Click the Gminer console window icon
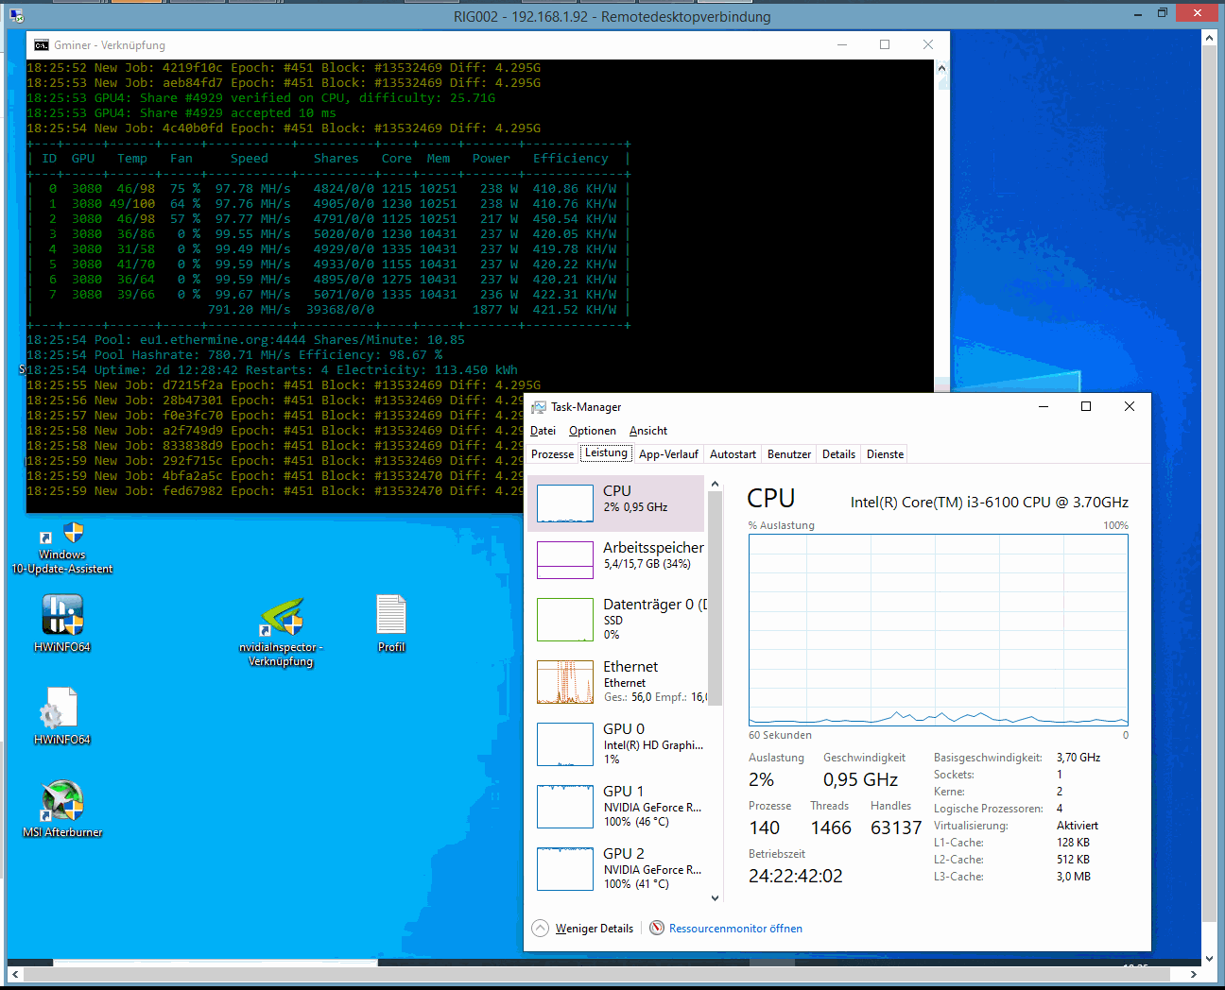The width and height of the screenshot is (1225, 990). (x=41, y=45)
